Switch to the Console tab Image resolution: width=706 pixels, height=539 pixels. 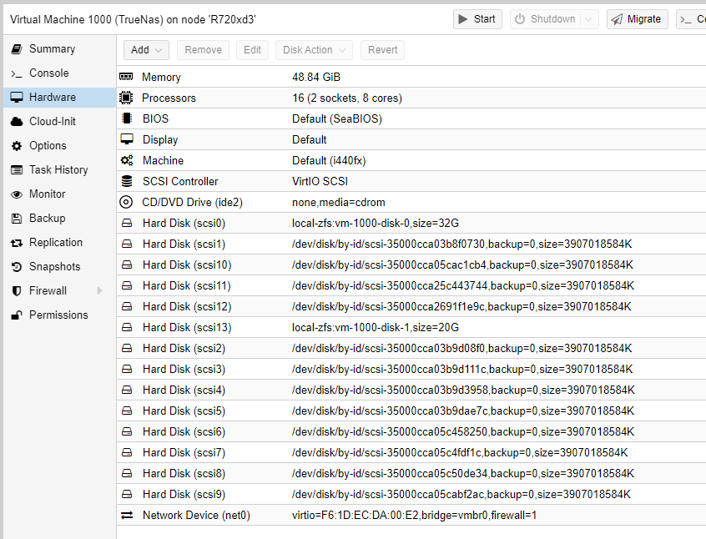point(59,73)
